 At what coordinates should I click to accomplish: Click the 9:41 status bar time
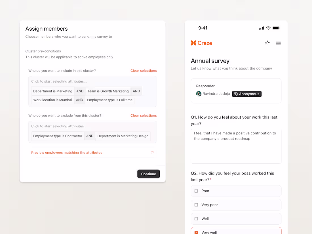203,28
